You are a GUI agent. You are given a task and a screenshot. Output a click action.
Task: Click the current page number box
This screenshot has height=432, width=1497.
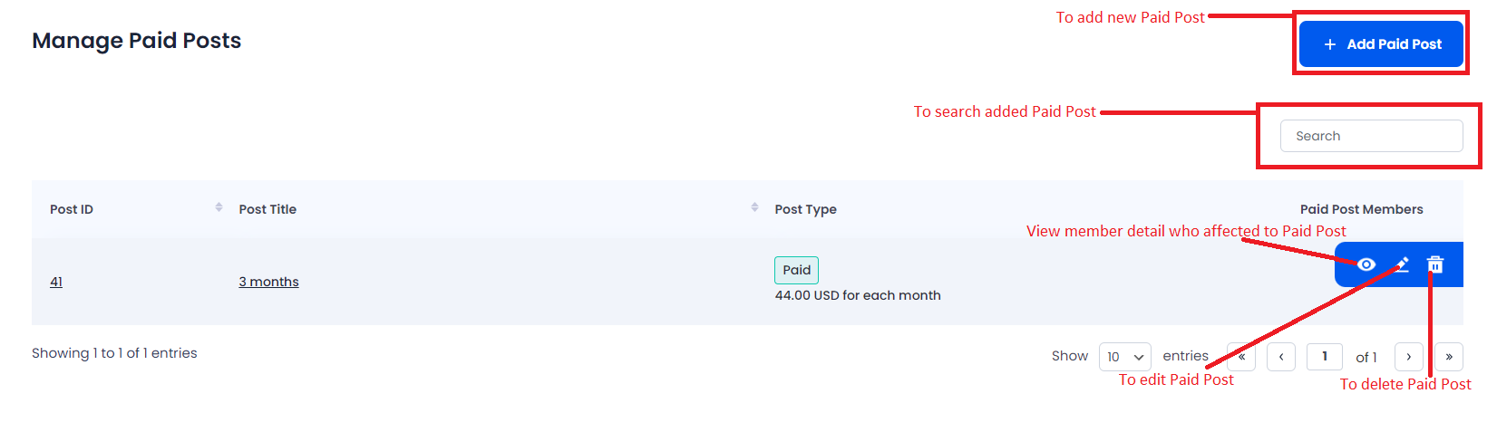tap(1325, 357)
